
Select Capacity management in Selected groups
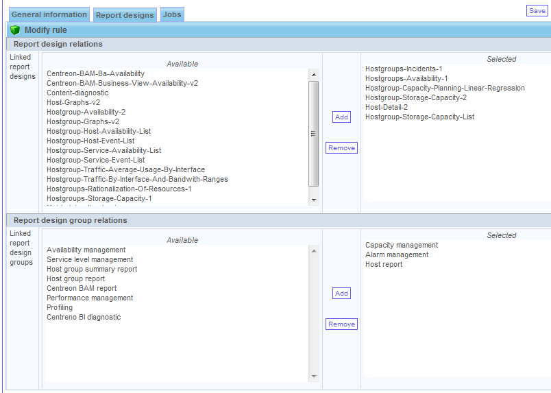[402, 245]
